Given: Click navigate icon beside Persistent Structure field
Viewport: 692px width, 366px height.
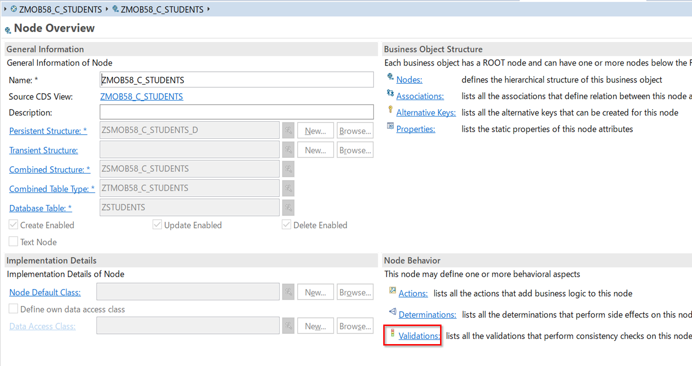Looking at the screenshot, I should pyautogui.click(x=289, y=131).
